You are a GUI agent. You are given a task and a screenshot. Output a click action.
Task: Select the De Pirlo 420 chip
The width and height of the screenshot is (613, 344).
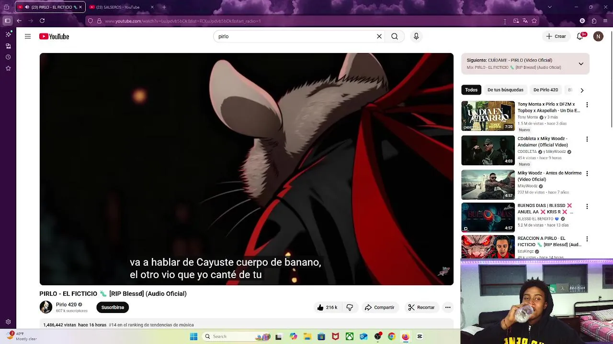tap(545, 90)
